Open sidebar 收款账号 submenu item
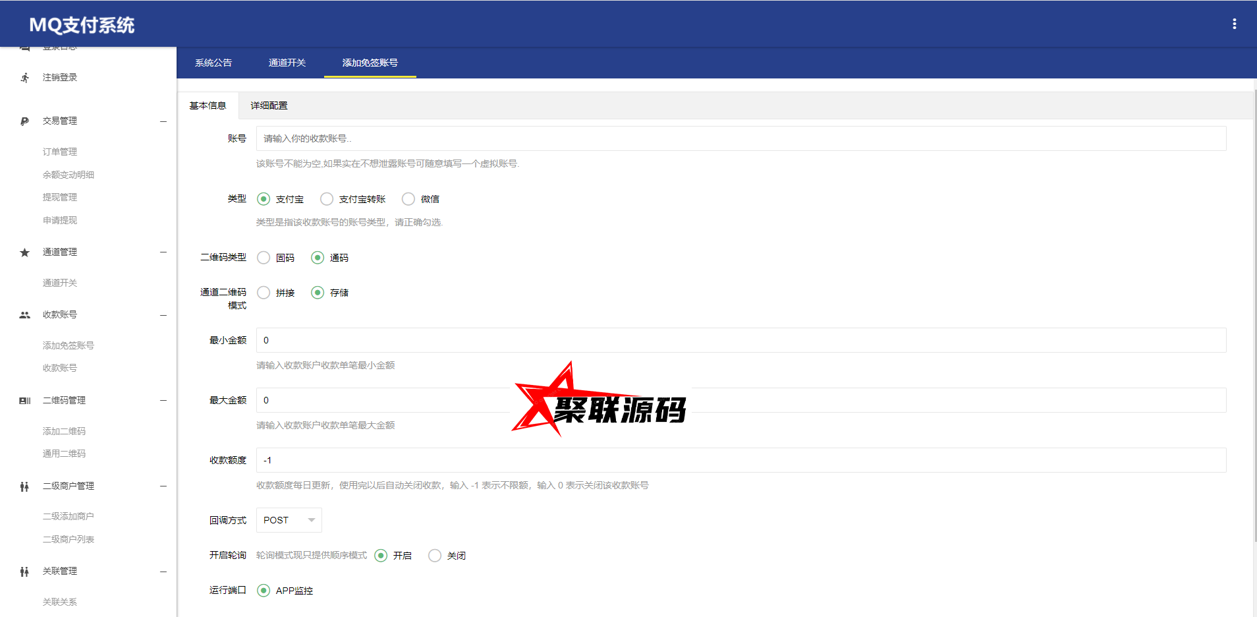 (60, 368)
